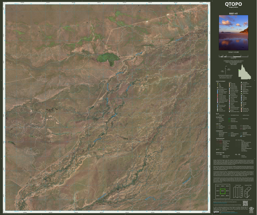The height and width of the screenshot is (215, 257).
Task: Click the Queensland state locator map
Action: click(x=244, y=72)
